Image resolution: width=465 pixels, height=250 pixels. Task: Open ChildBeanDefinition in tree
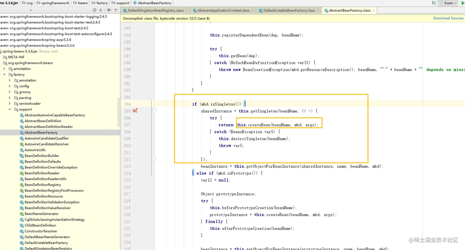[40, 225]
